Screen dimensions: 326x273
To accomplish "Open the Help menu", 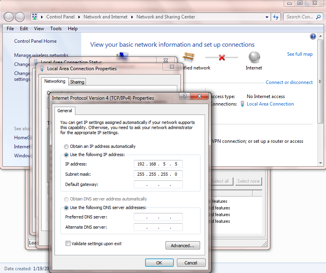I will coord(73,29).
